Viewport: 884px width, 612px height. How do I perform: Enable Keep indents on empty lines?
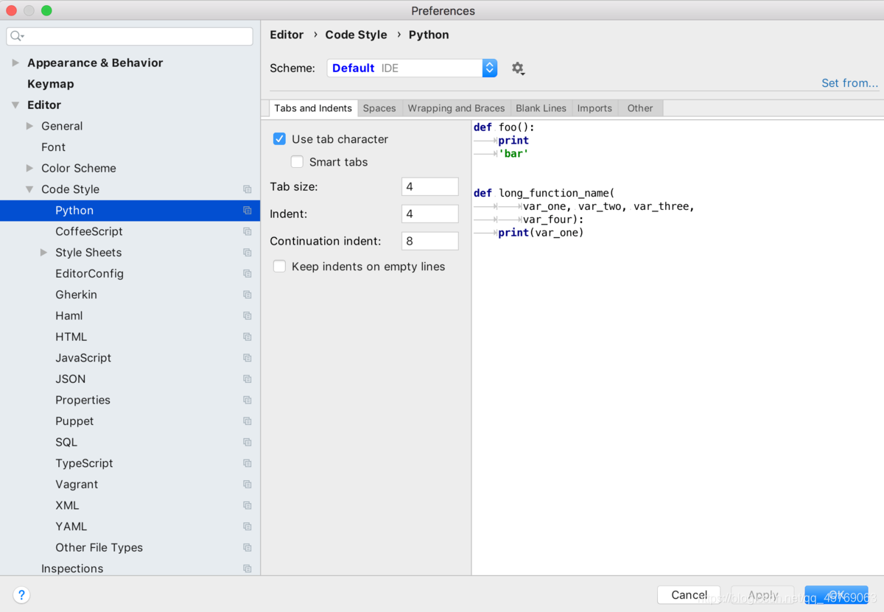[x=279, y=267]
